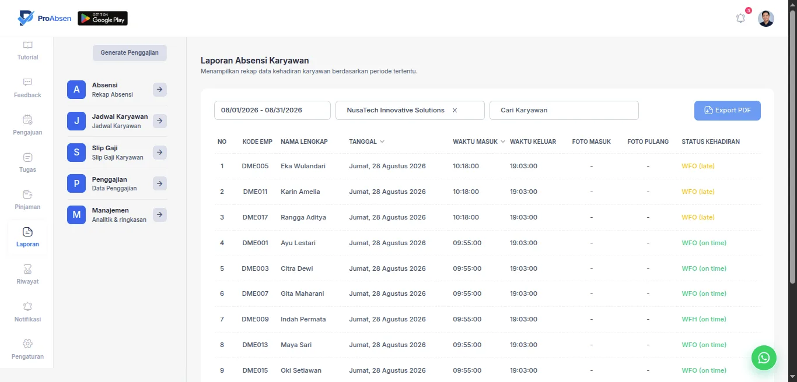Image resolution: width=797 pixels, height=382 pixels.
Task: Click the Generate Penggajian button
Action: (130, 52)
